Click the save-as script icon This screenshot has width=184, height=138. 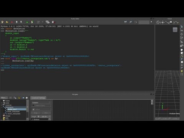[21, 22]
